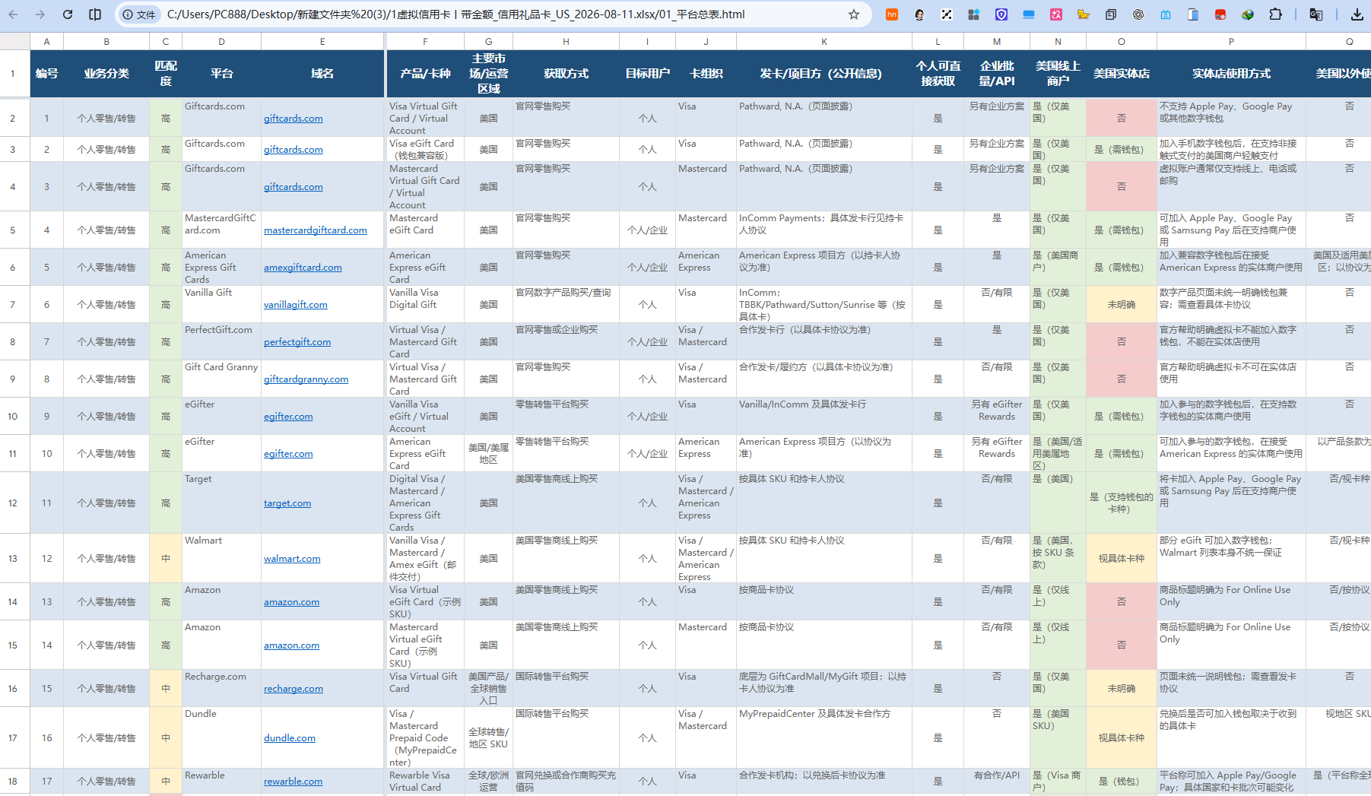Screen dimensions: 1371x796
Task: Open the side panel icon beside reload
Action: tap(95, 14)
